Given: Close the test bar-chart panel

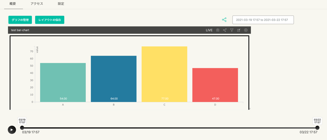Looking at the screenshot, I should coord(246,30).
